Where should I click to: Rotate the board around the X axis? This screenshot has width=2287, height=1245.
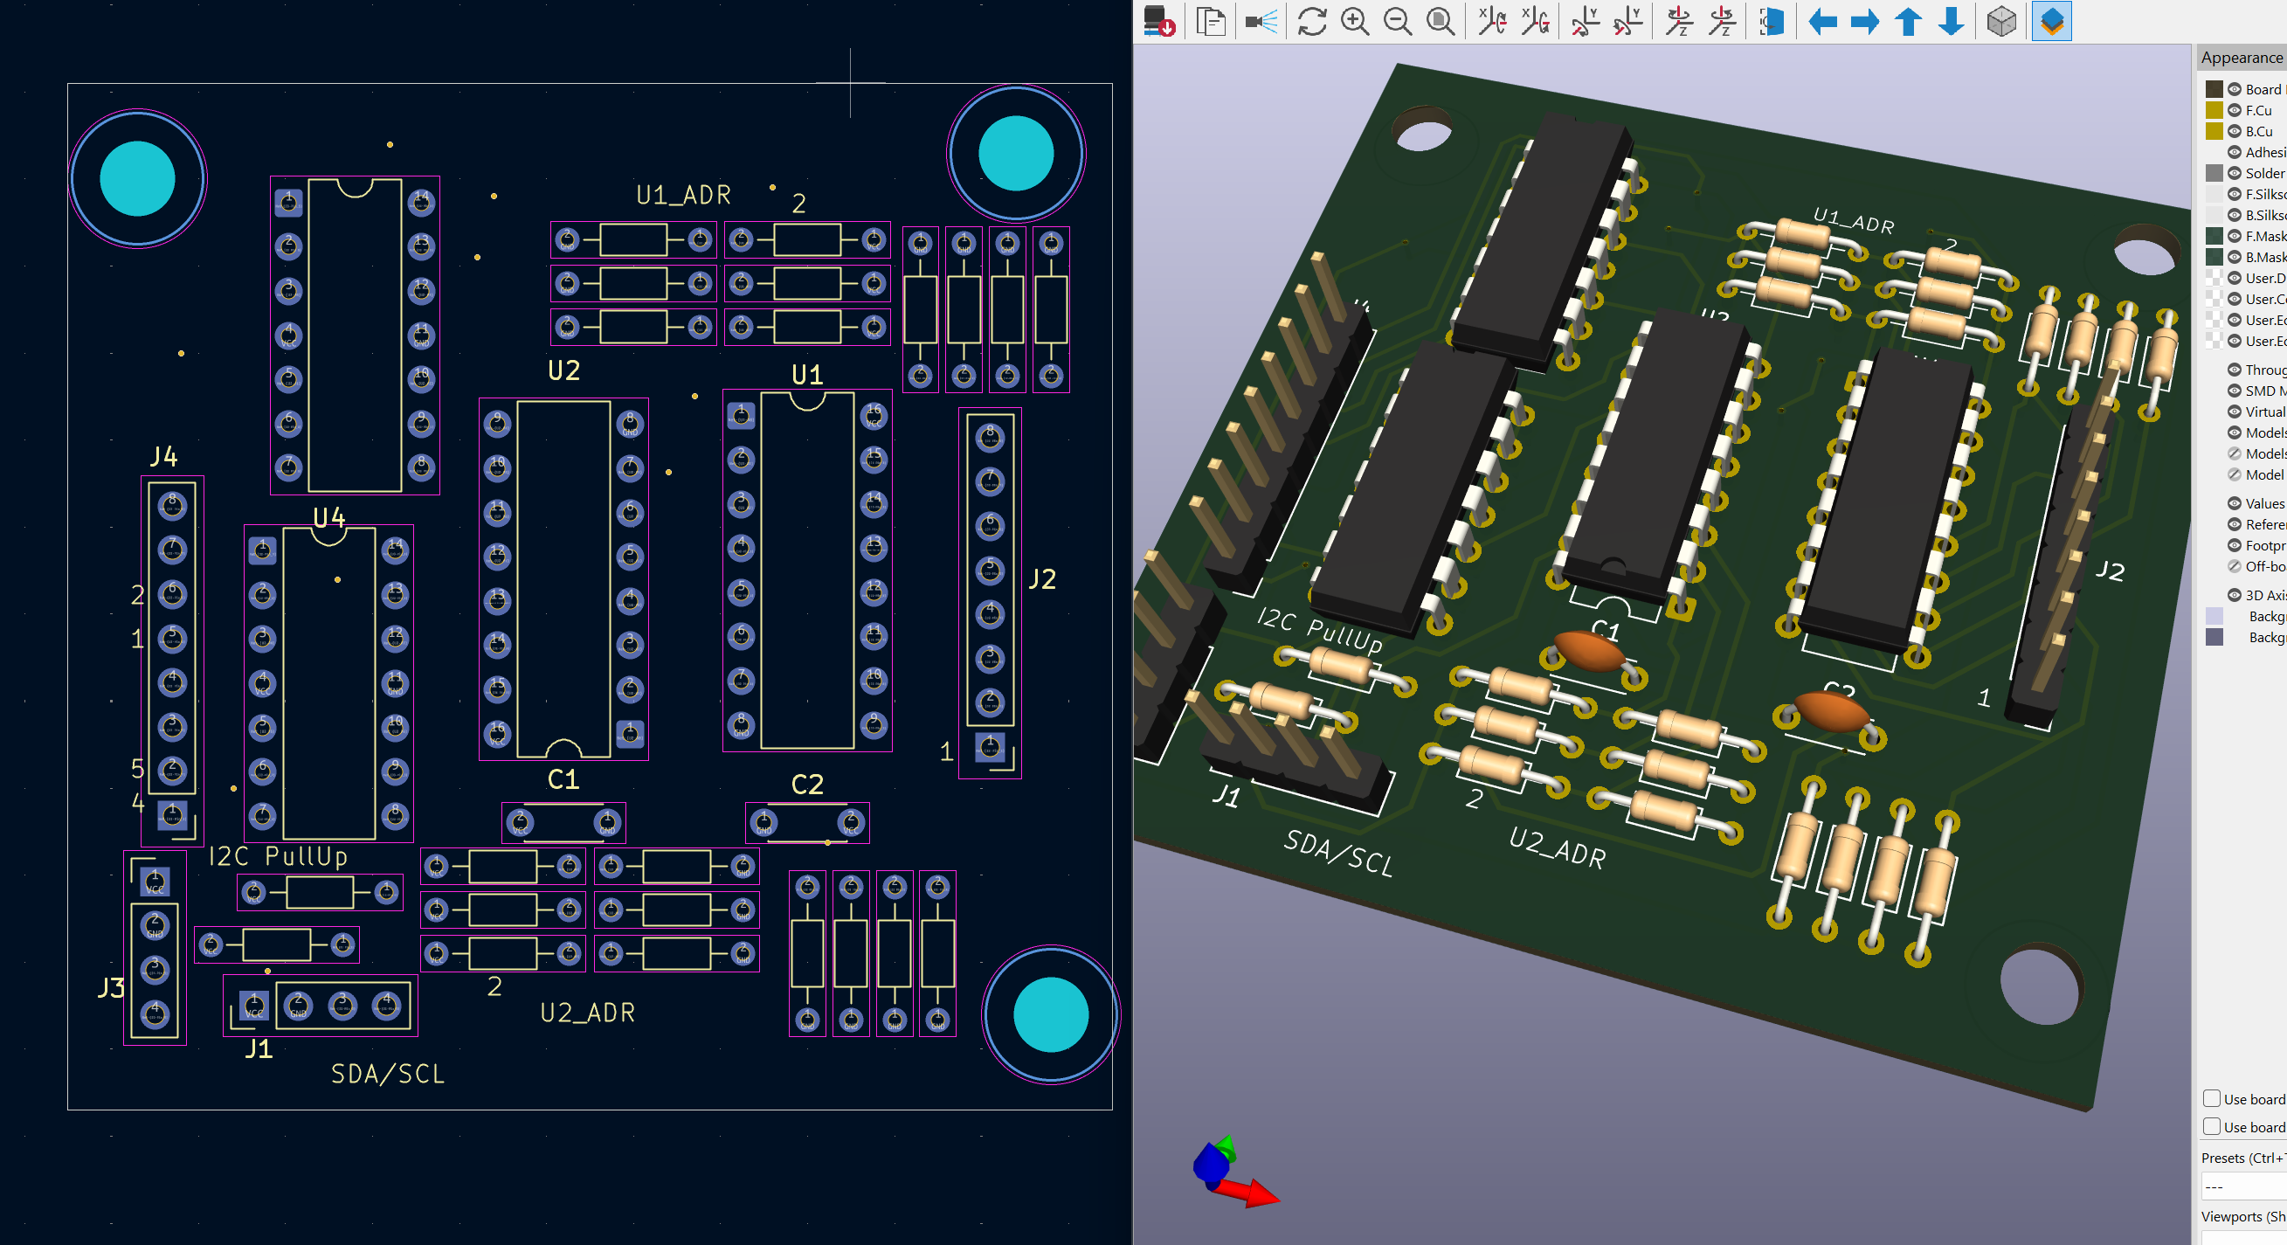pyautogui.click(x=1492, y=22)
